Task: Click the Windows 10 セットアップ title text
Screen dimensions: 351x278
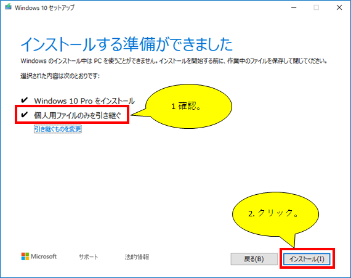Action: (44, 7)
